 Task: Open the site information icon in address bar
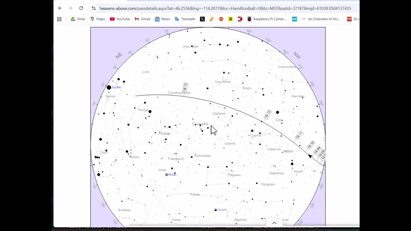[x=93, y=8]
